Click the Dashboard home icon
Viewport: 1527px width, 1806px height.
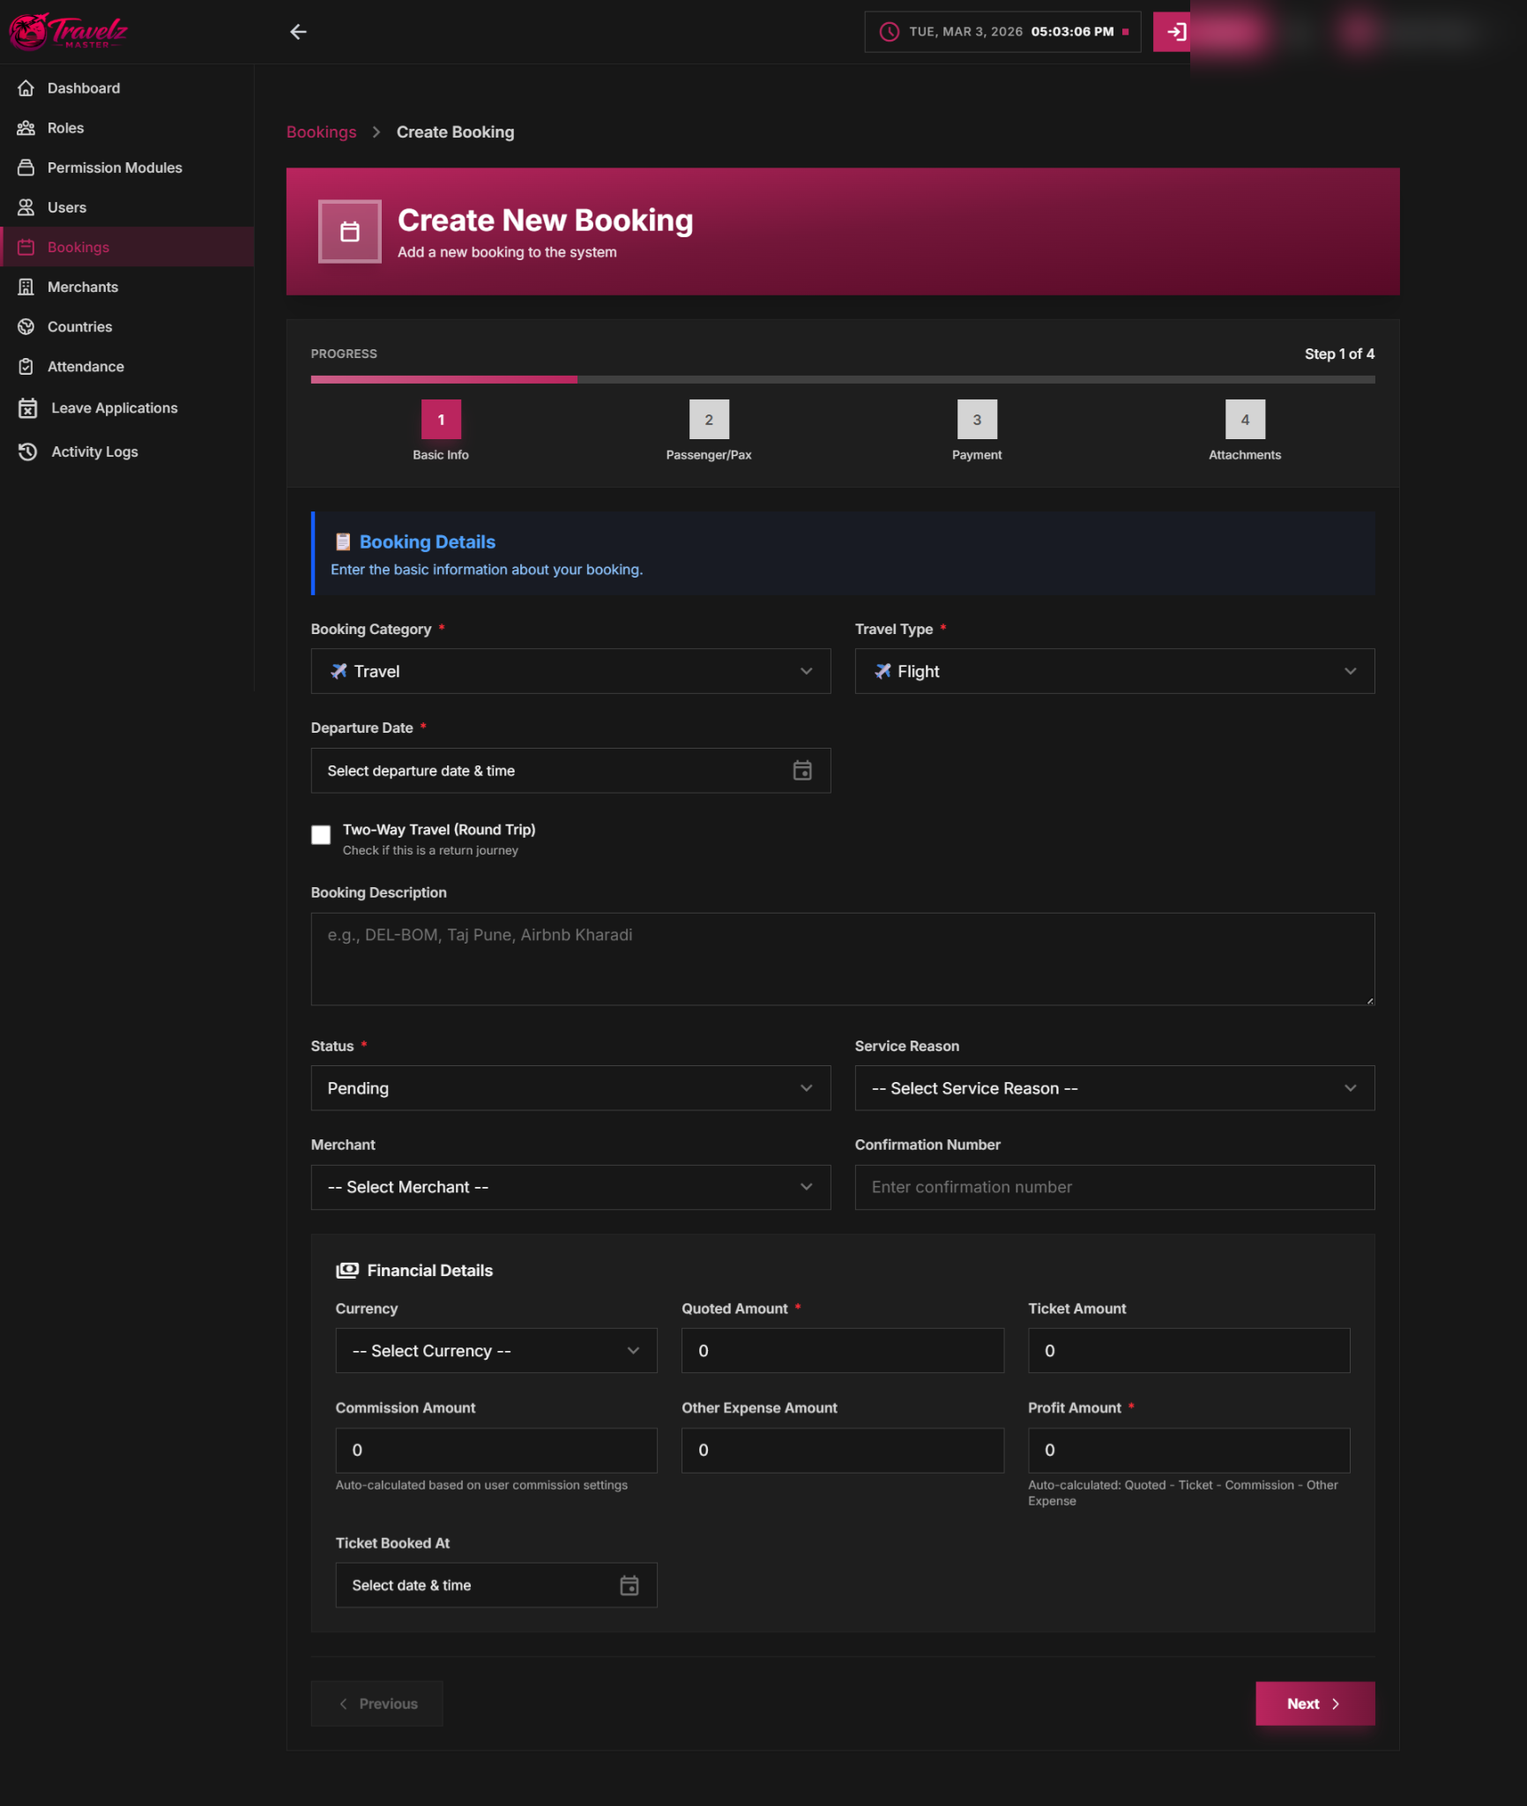tap(26, 88)
